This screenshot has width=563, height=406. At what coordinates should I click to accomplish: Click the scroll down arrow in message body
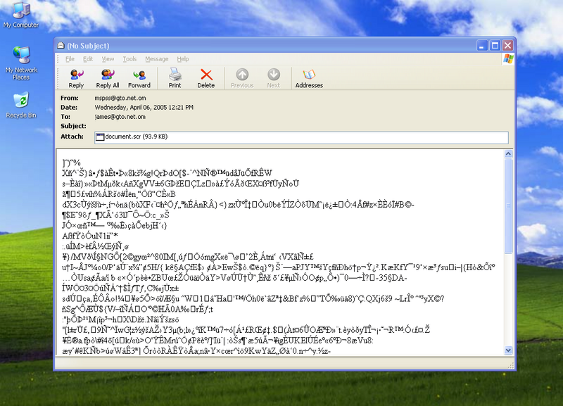508,350
